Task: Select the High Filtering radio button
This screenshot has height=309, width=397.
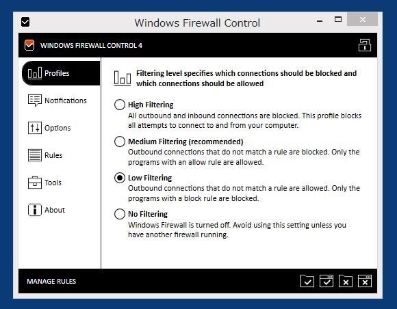Action: pos(120,105)
